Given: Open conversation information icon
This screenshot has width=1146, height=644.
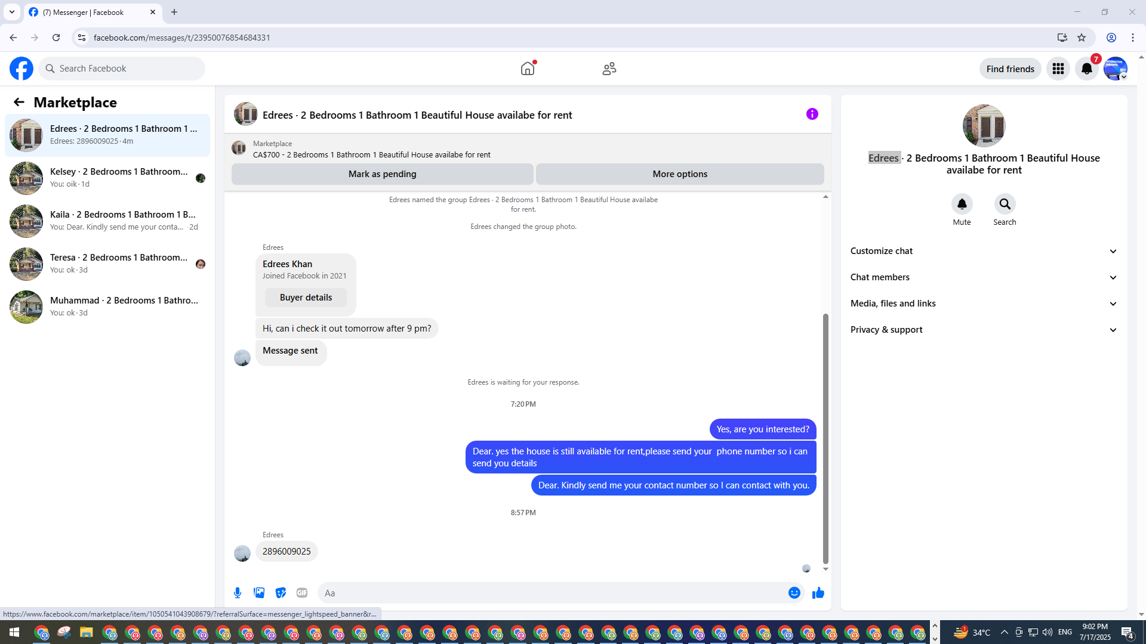Looking at the screenshot, I should (812, 114).
